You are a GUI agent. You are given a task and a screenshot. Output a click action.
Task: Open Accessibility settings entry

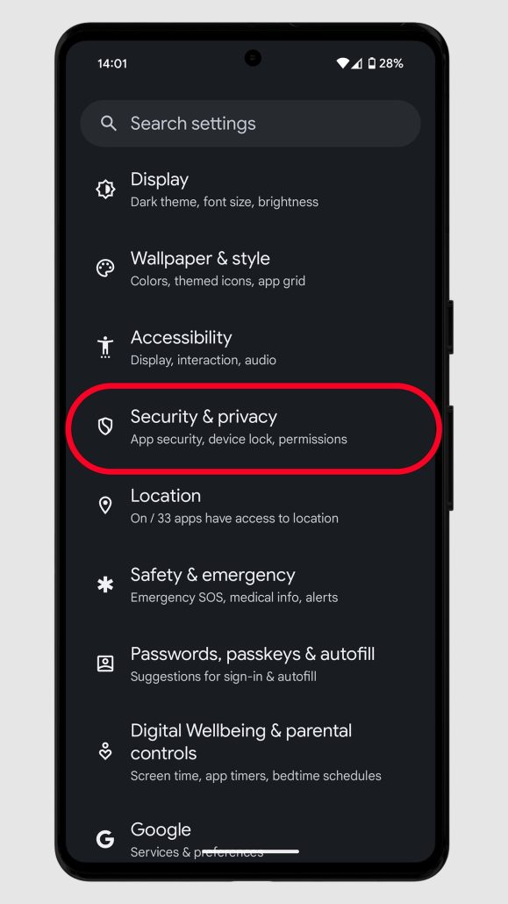tap(250, 347)
